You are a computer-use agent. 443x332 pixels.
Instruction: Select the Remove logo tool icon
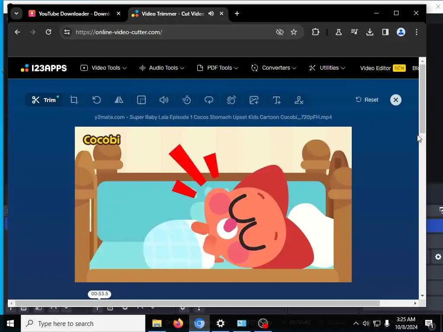(x=299, y=100)
